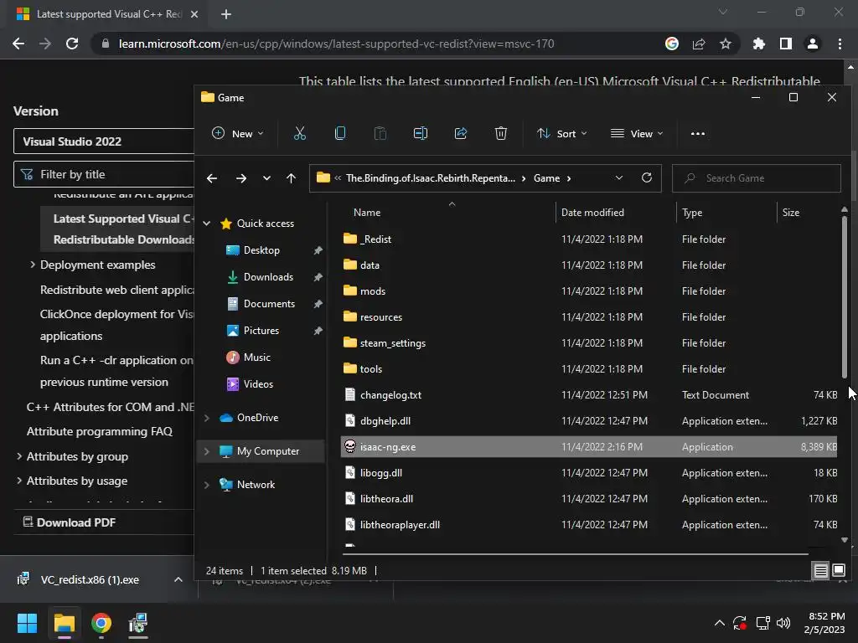Click the Rename icon in Explorer toolbar
Viewport: 858px width, 643px height.
click(421, 133)
